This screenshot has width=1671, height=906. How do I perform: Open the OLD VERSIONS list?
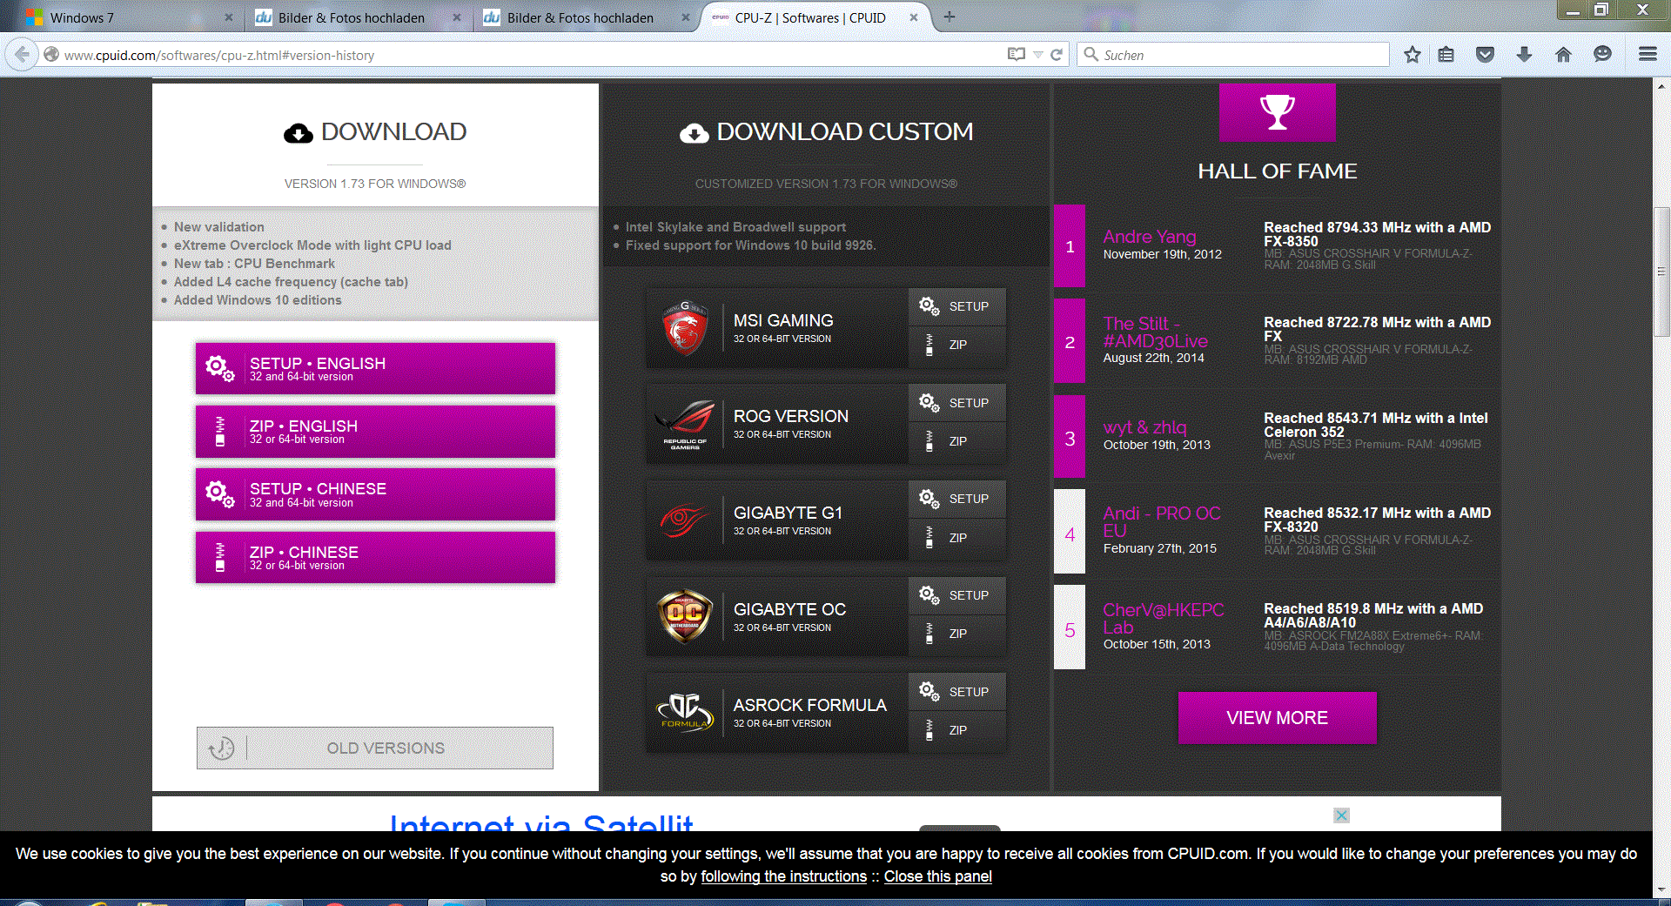click(375, 748)
